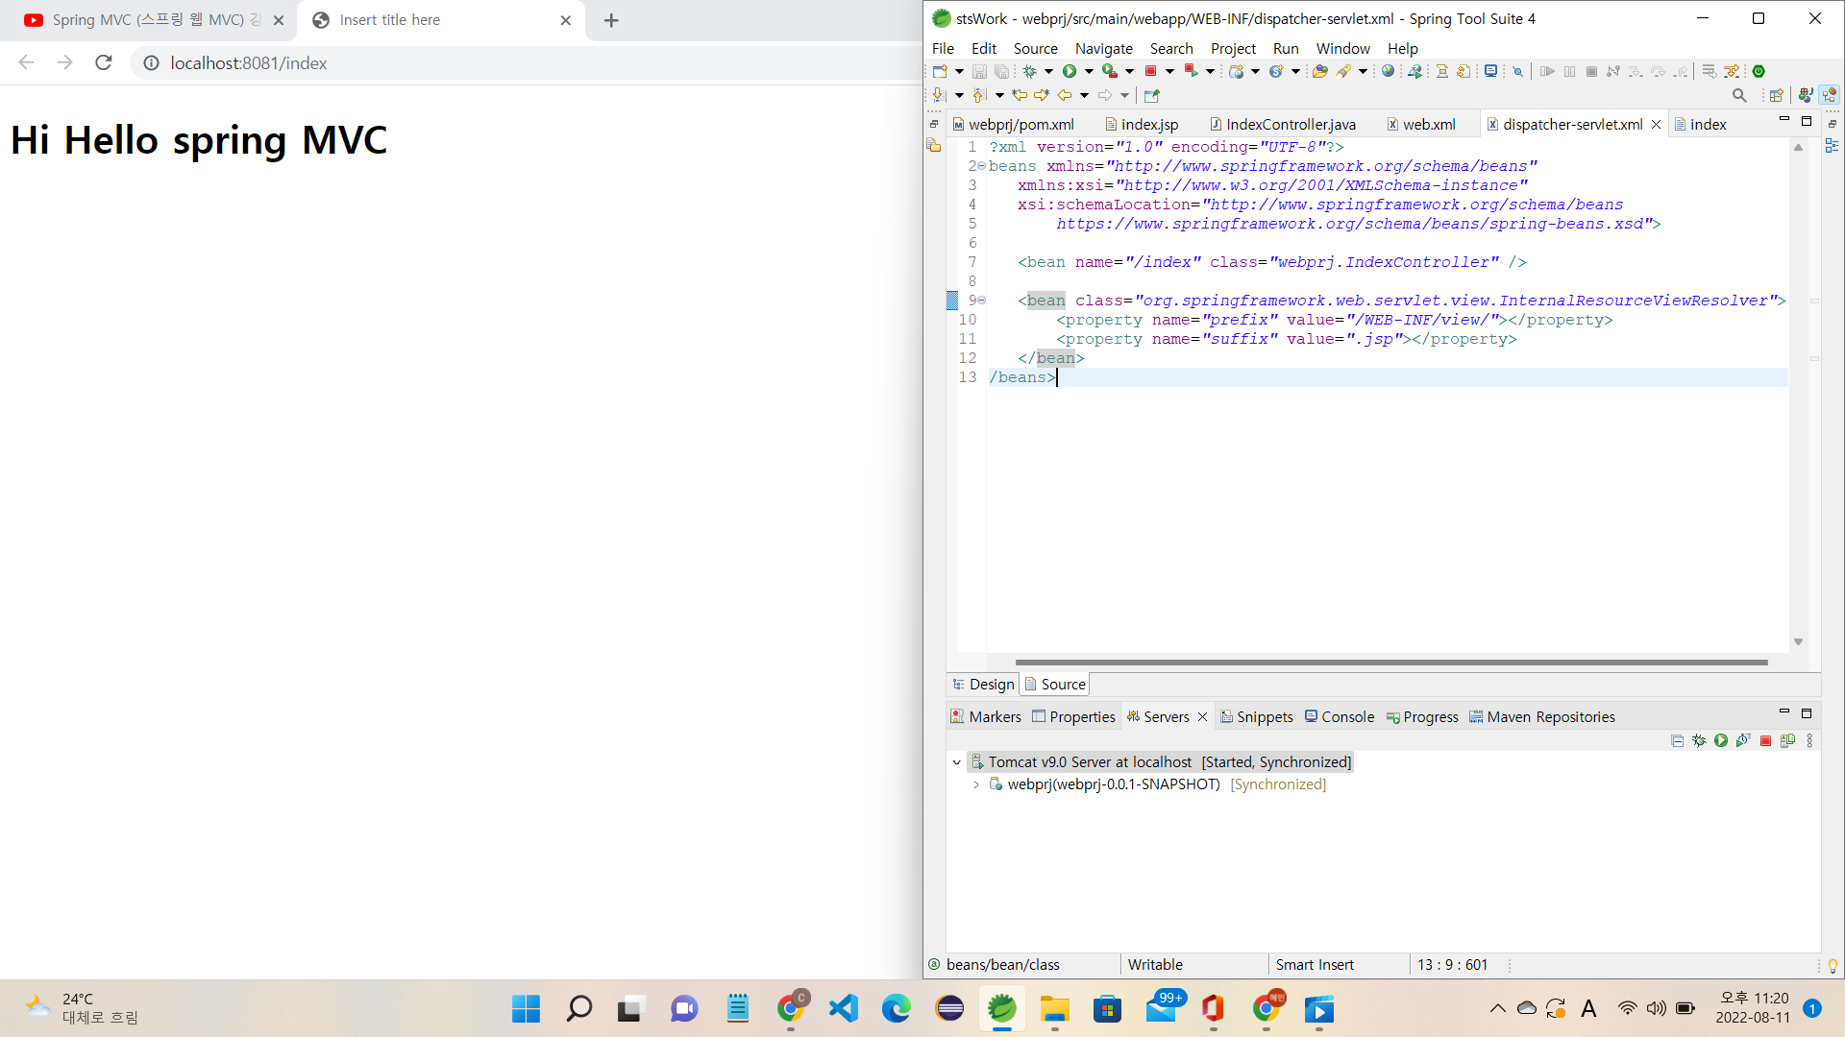Collapse the beans element fold marker
Image resolution: width=1845 pixels, height=1037 pixels.
pos(981,166)
